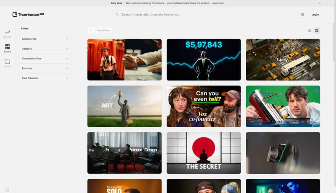This screenshot has width=336, height=193.
Task: Switch to large tile grid view
Action: (x=317, y=31)
